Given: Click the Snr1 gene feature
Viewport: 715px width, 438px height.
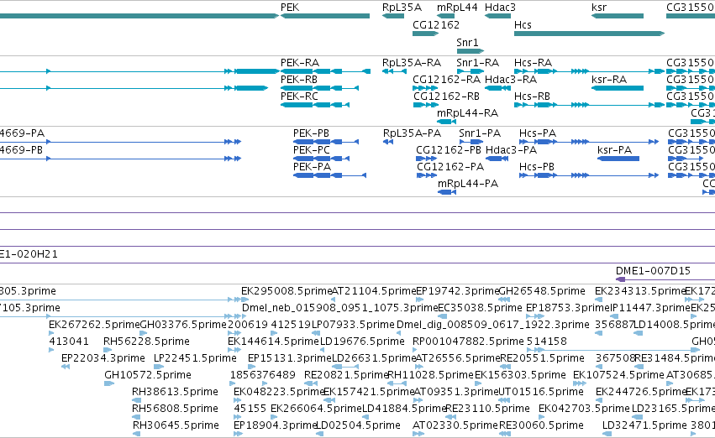Looking at the screenshot, I should tap(471, 51).
